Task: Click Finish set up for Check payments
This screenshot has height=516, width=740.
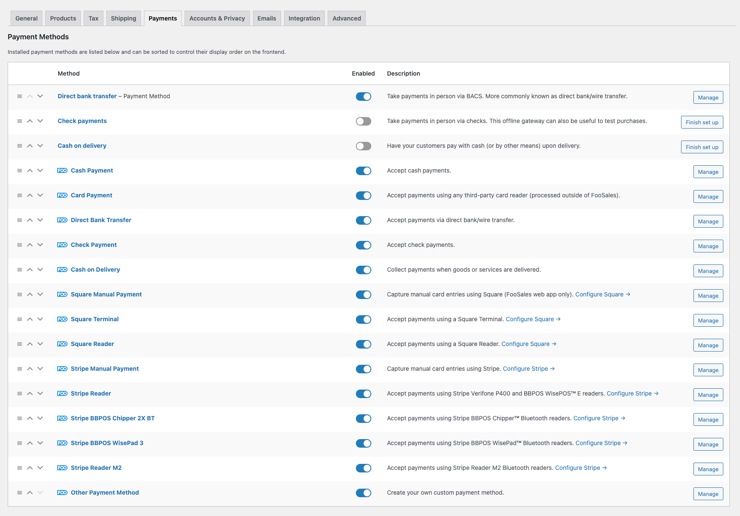Action: 702,122
